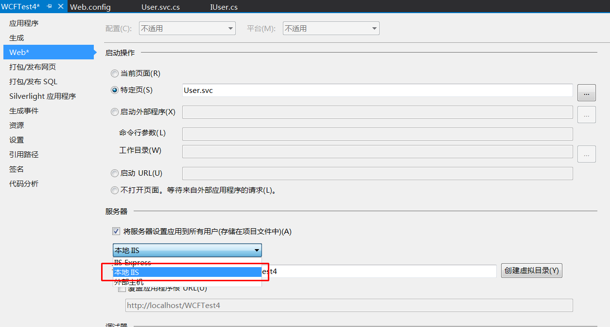This screenshot has height=327, width=610.
Task: Choose the 启动 URL radio button
Action: coord(115,173)
